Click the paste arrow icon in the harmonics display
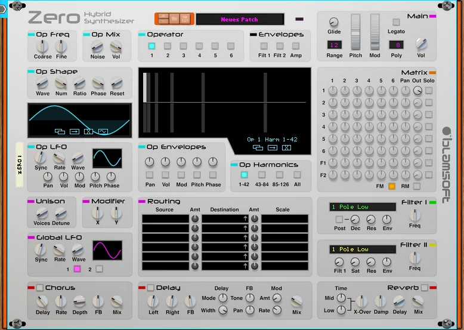This screenshot has height=330, width=464. [272, 147]
